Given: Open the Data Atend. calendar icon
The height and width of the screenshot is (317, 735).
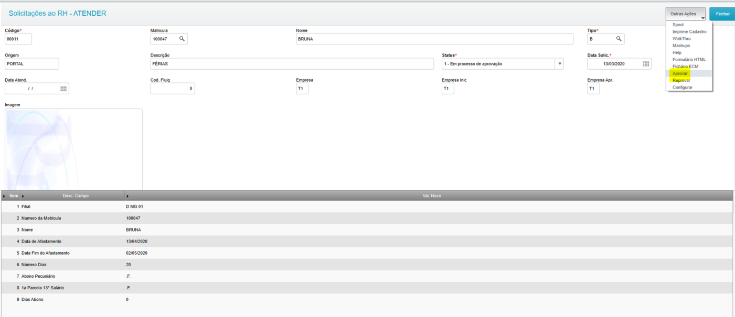Looking at the screenshot, I should [x=63, y=89].
